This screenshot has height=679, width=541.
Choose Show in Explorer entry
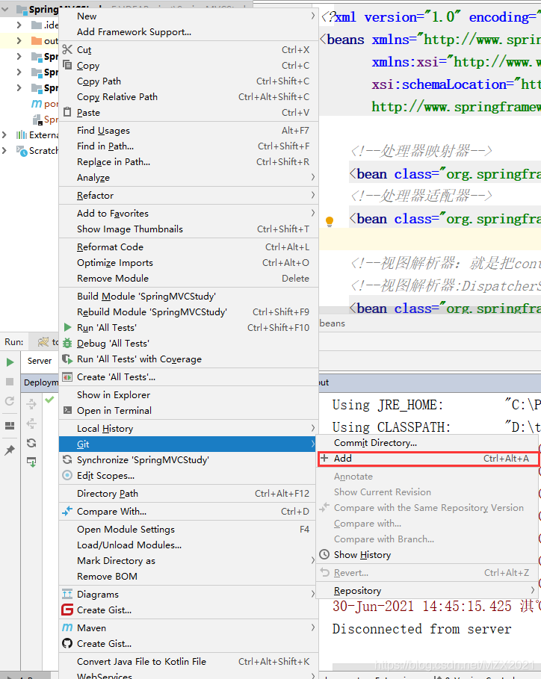pos(188,394)
